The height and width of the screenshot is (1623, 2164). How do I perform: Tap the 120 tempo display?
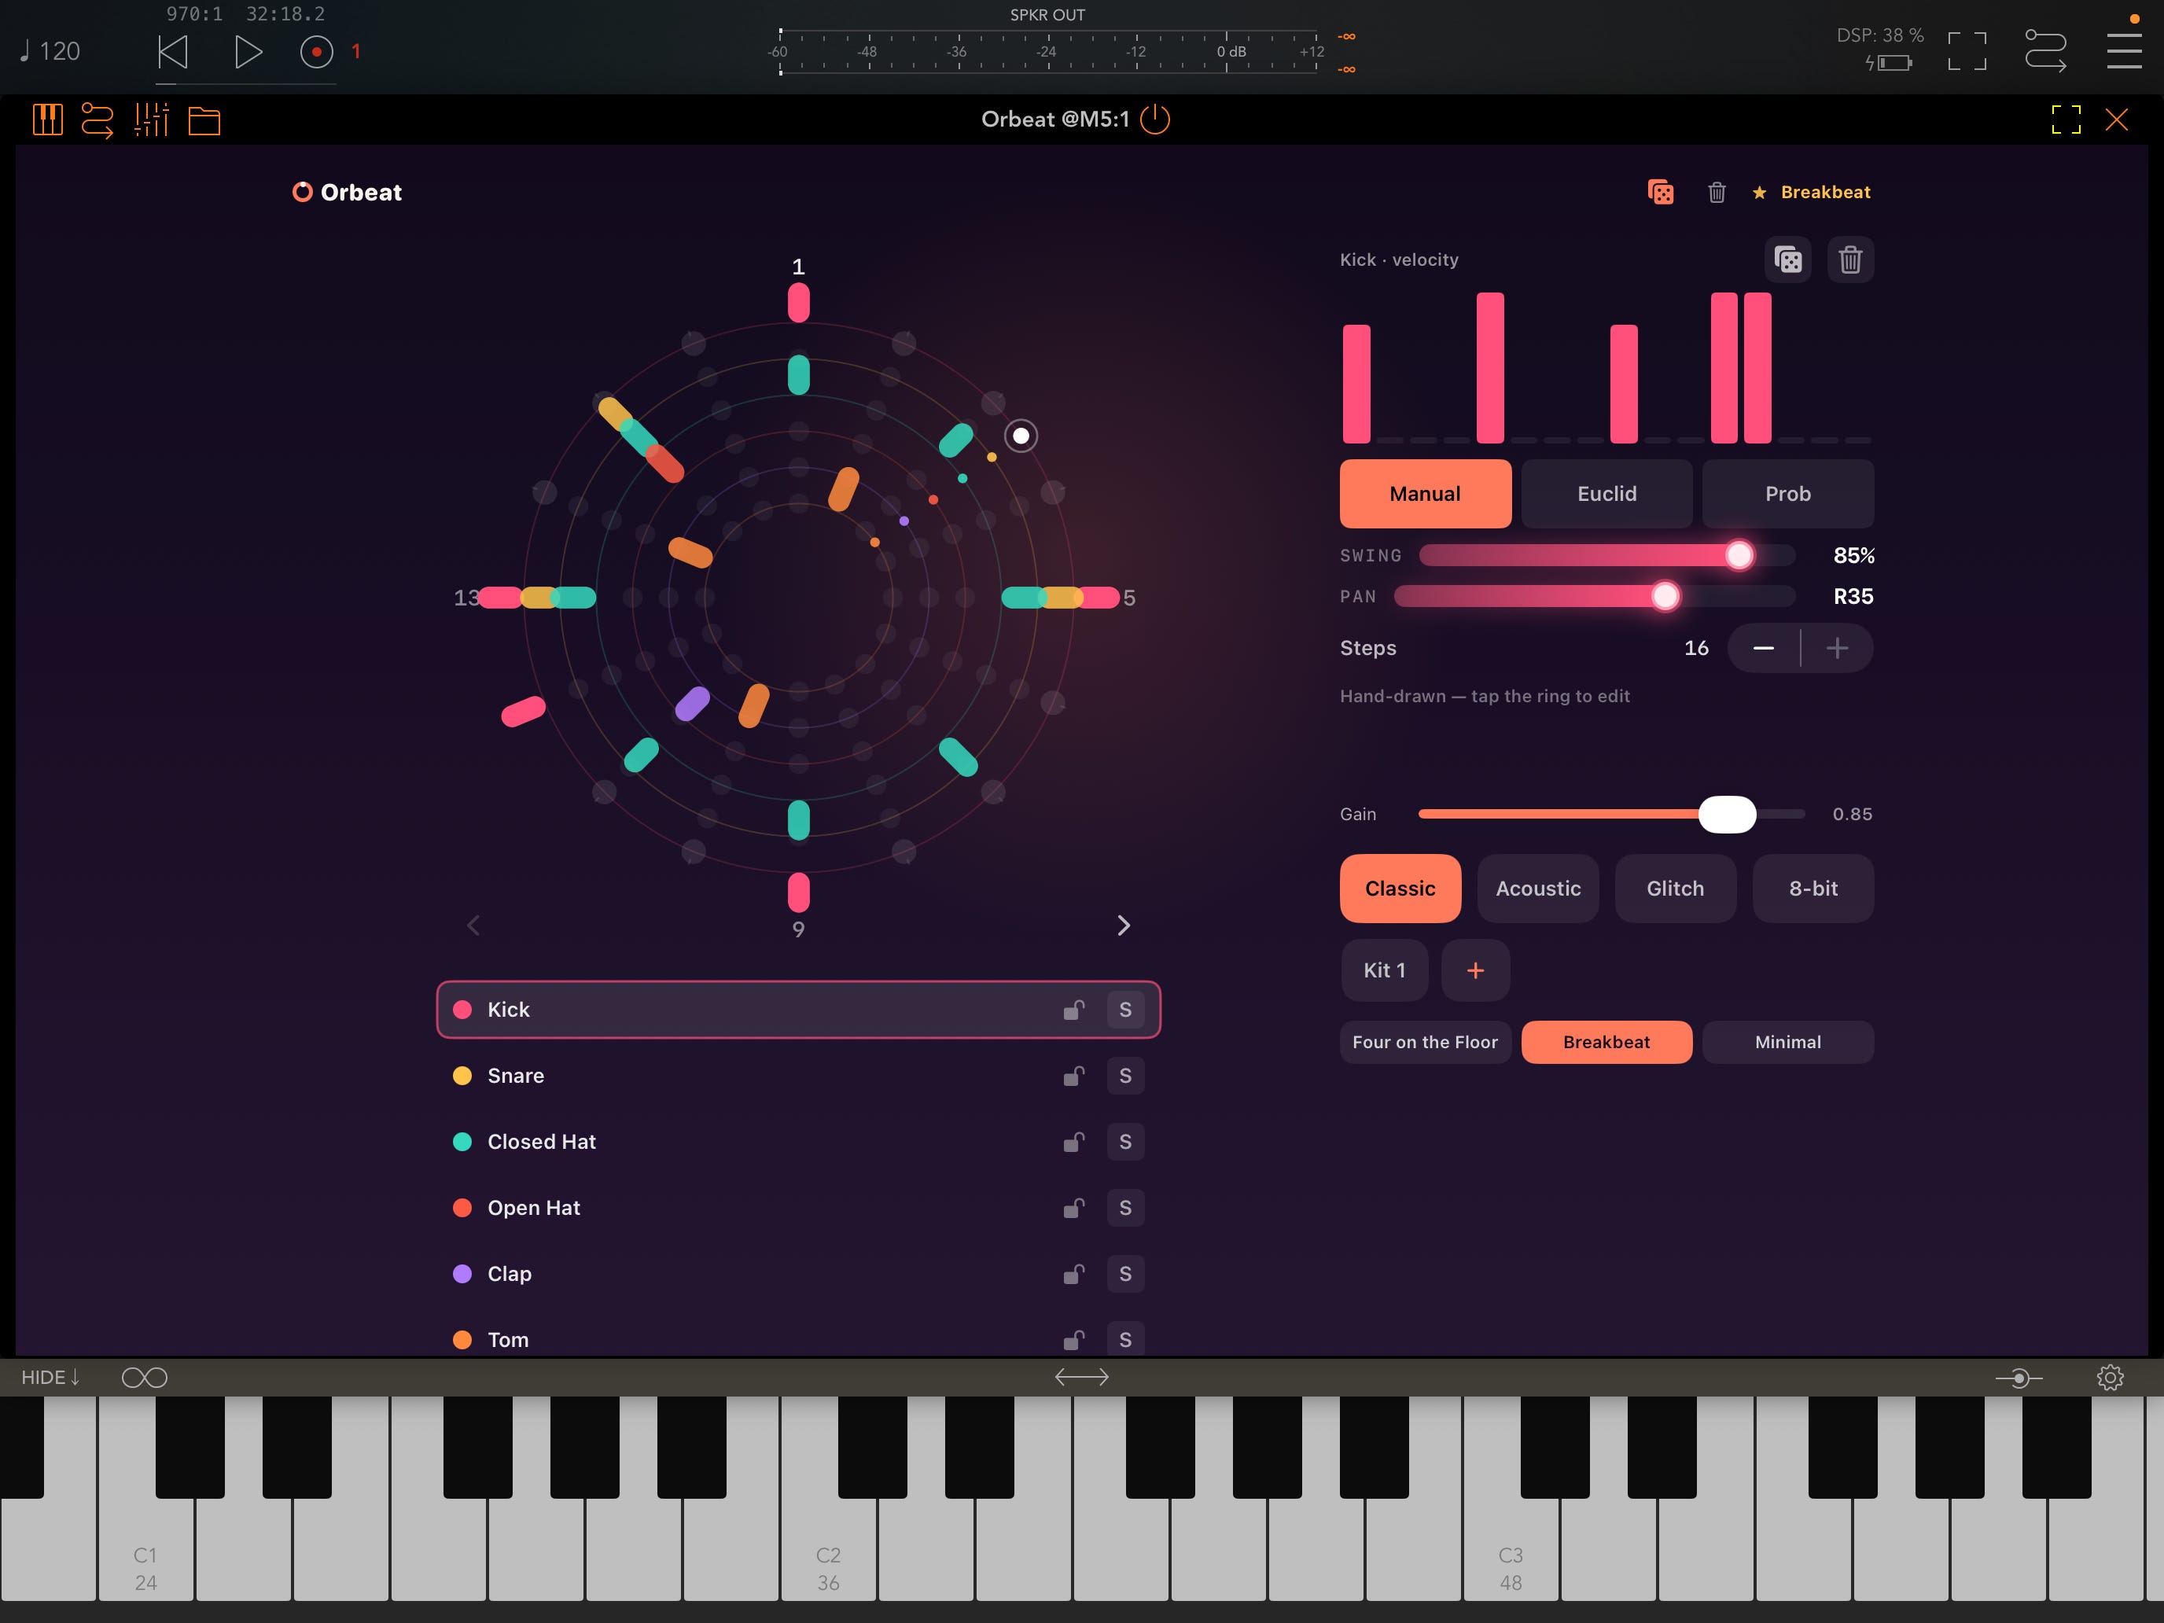coord(51,52)
